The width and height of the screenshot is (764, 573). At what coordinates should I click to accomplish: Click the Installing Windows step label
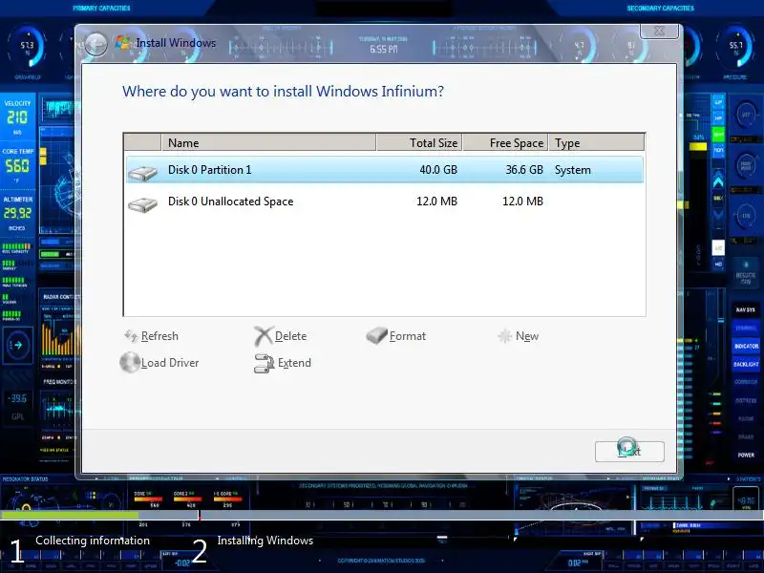click(265, 541)
